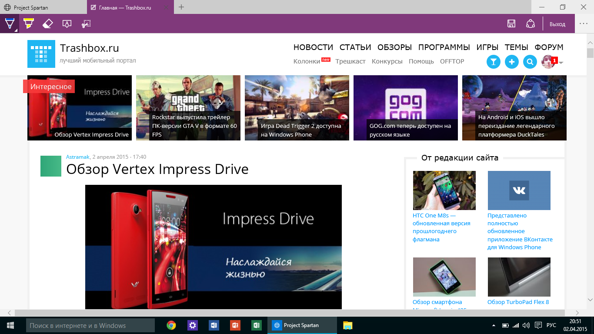Click the blue plus add icon
The width and height of the screenshot is (594, 334).
point(511,62)
